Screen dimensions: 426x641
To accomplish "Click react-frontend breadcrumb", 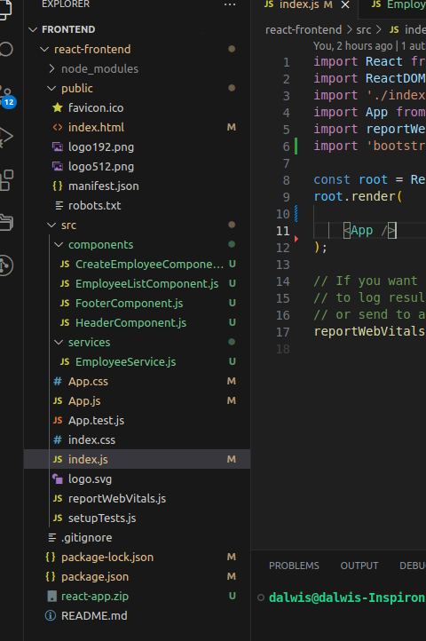I will pos(304,30).
